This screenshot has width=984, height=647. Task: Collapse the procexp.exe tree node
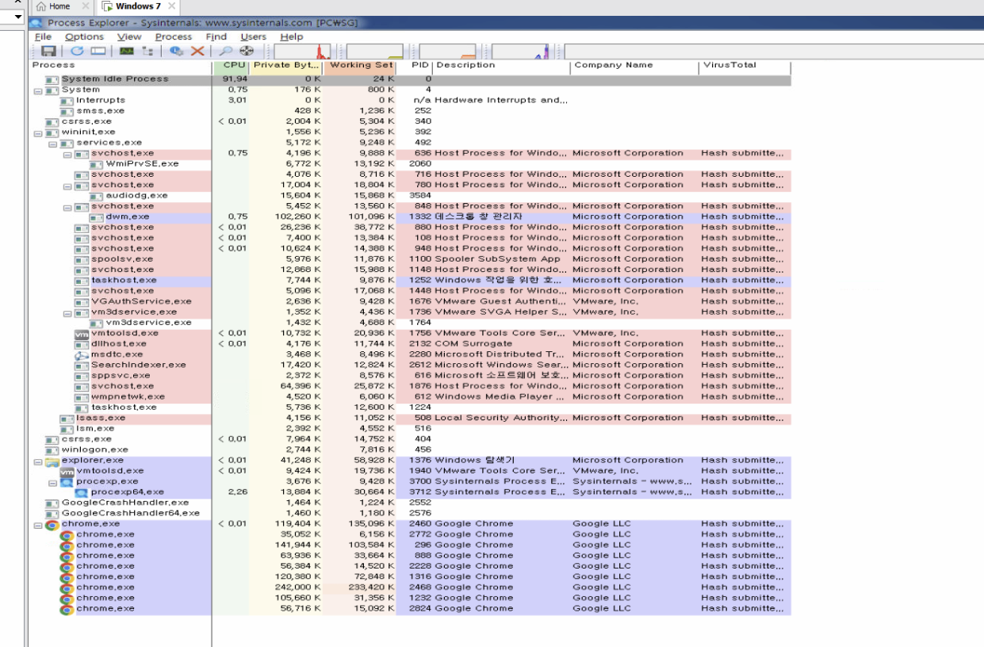pyautogui.click(x=52, y=481)
